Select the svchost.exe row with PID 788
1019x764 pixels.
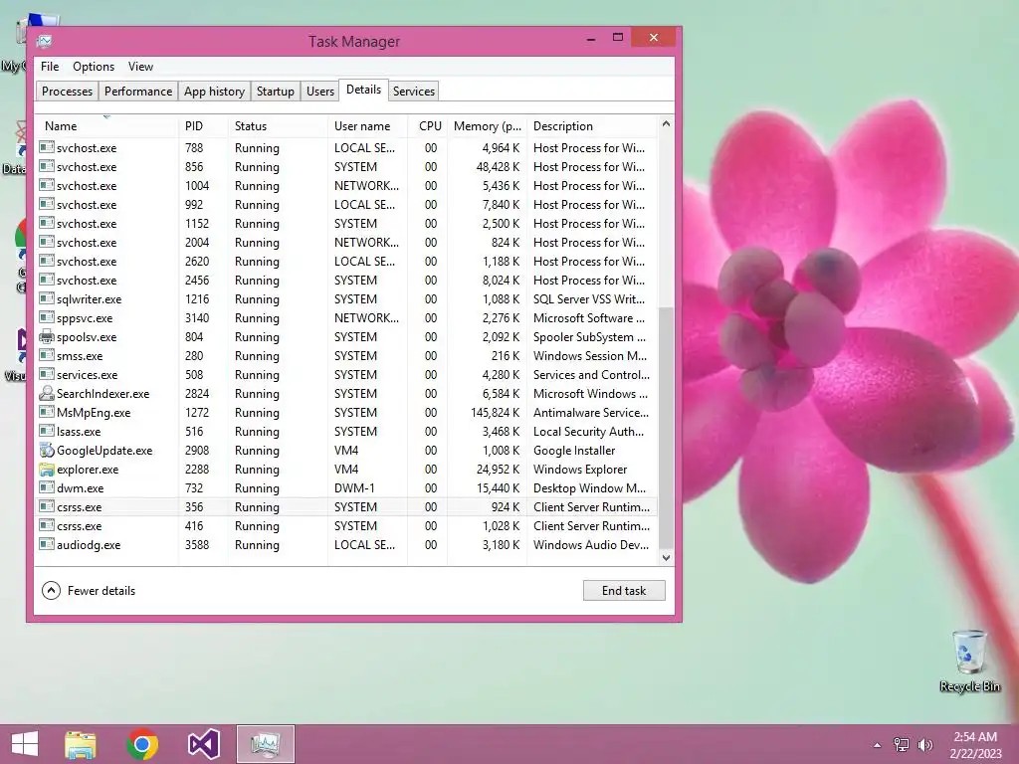coord(347,148)
